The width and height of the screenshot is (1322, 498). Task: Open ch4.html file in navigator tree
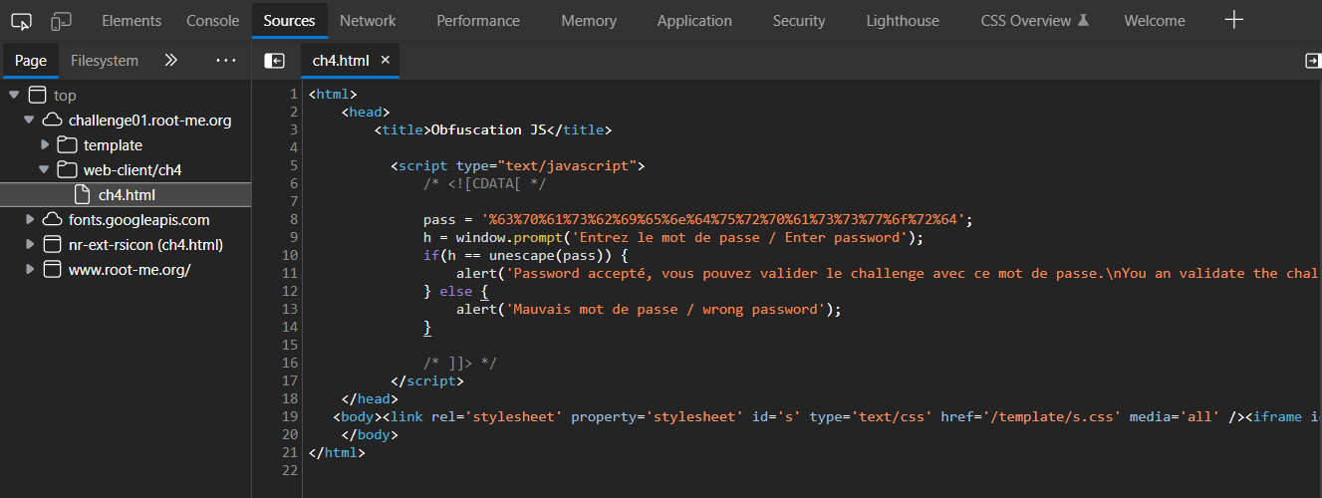point(127,195)
